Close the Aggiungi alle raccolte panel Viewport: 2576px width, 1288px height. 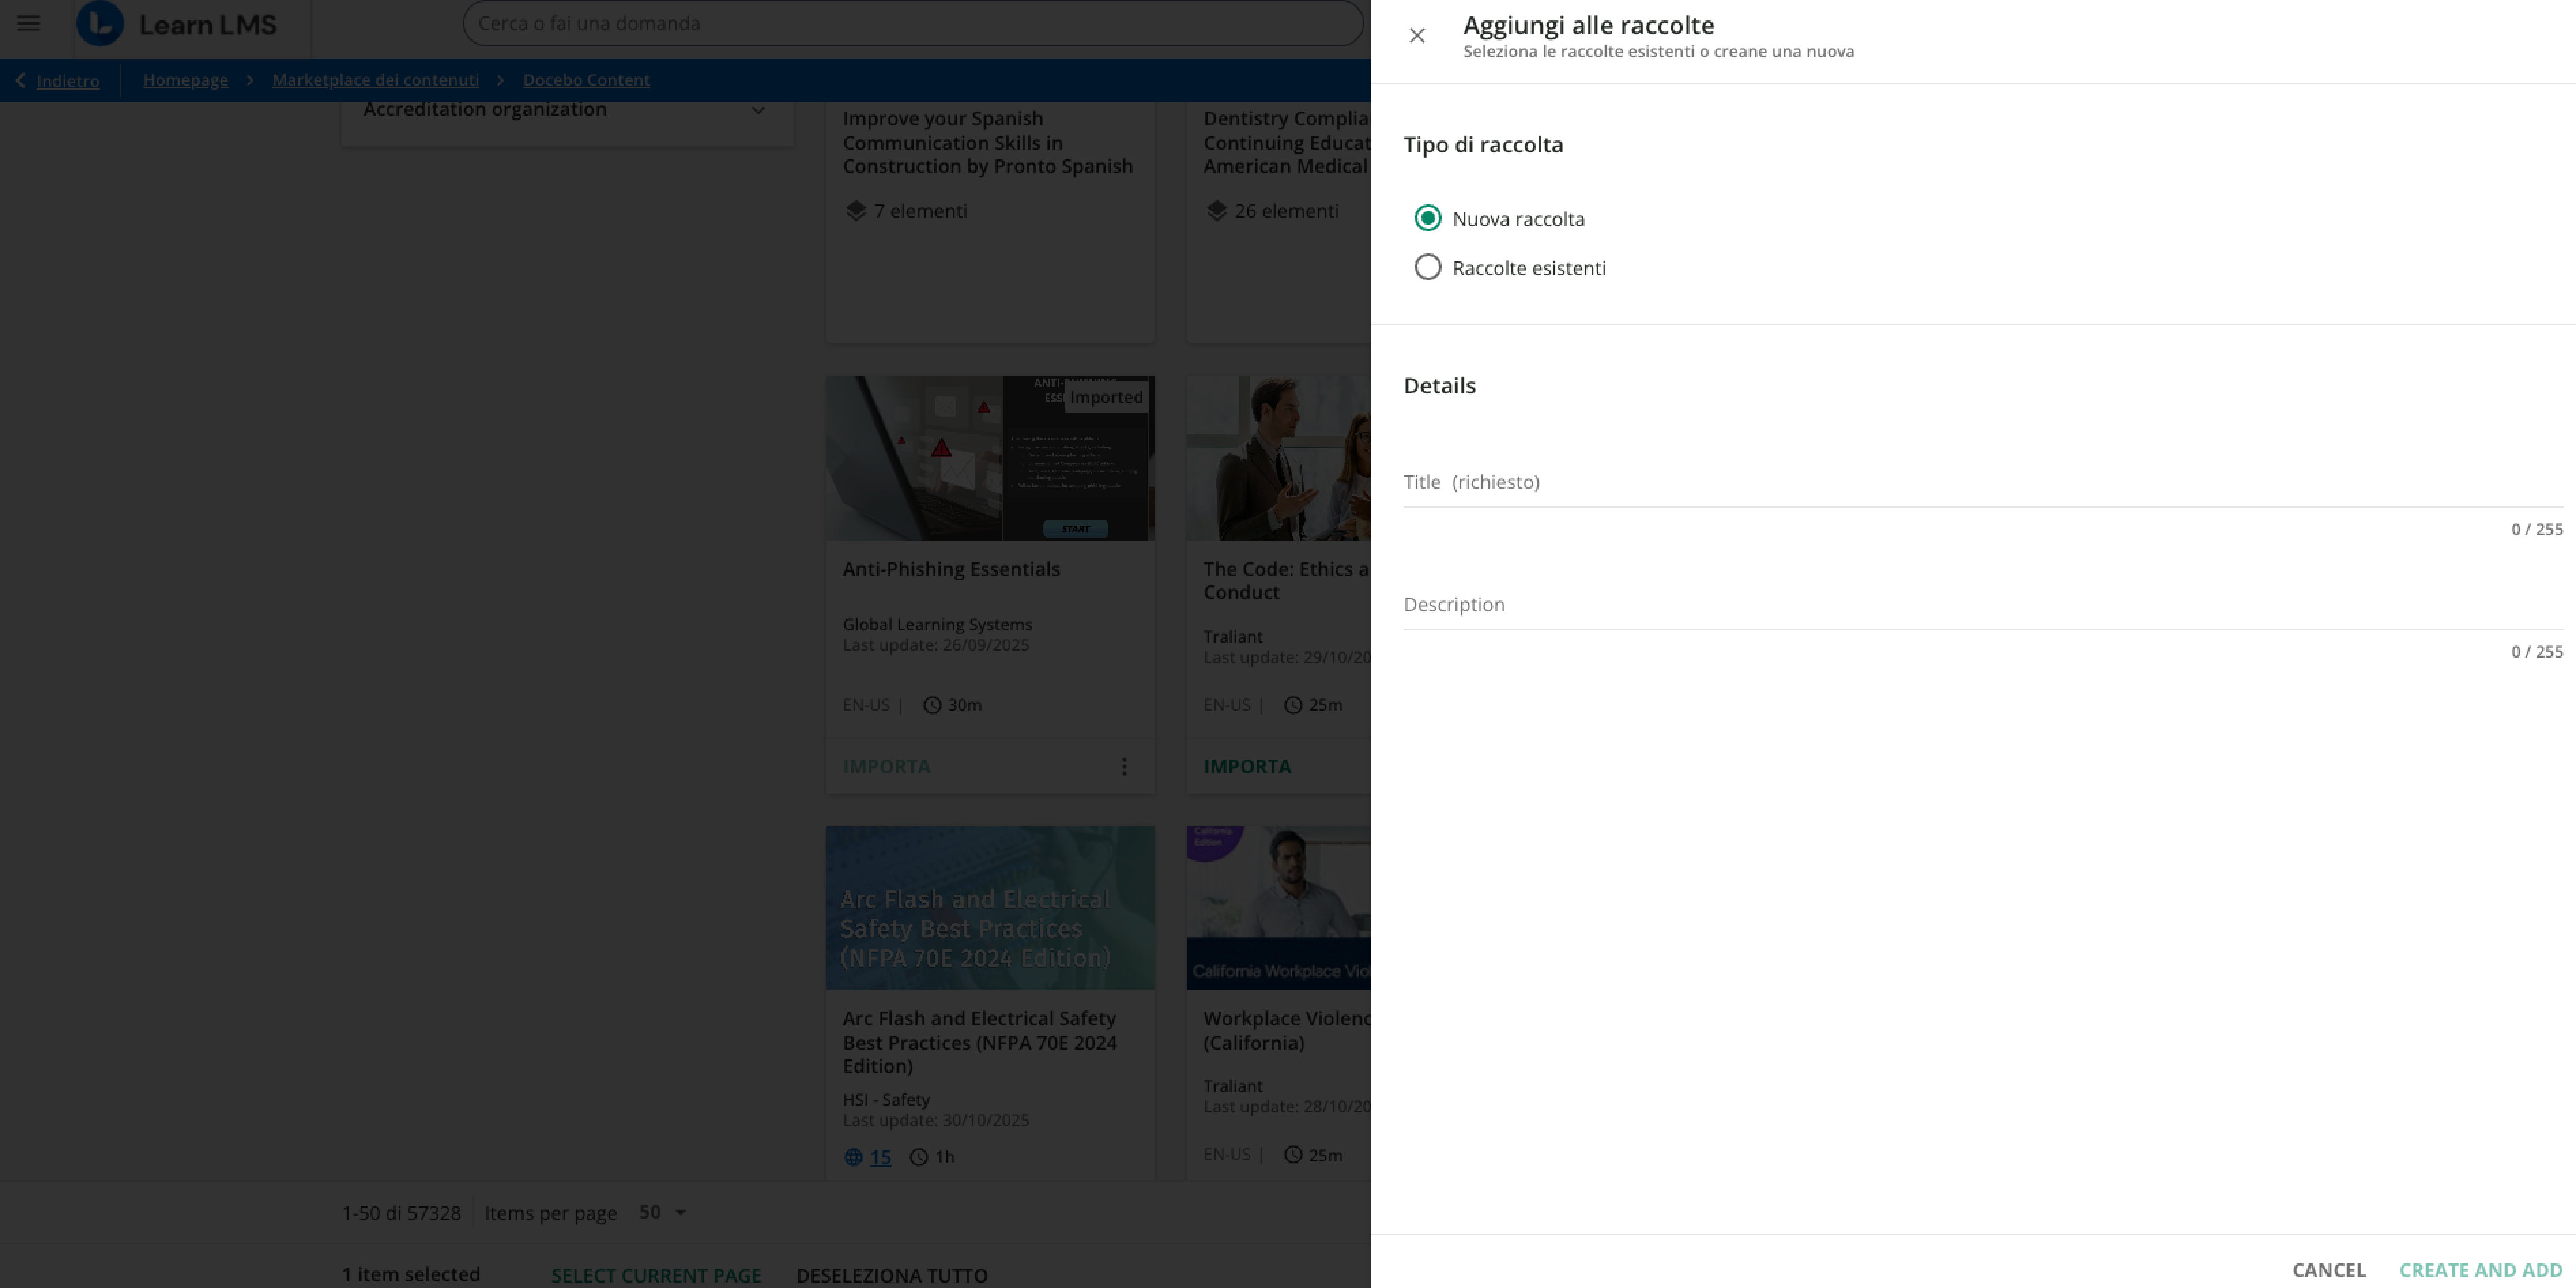(1416, 36)
